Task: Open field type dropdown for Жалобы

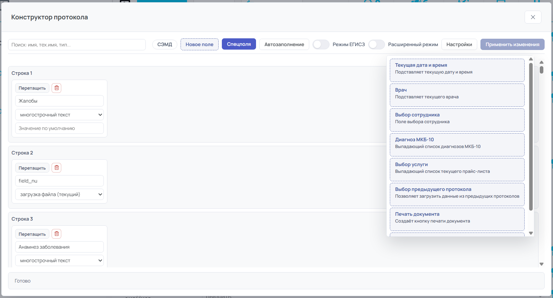Action: (x=60, y=115)
